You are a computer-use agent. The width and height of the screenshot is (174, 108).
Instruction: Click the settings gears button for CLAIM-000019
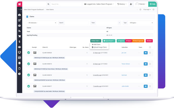(146, 64)
